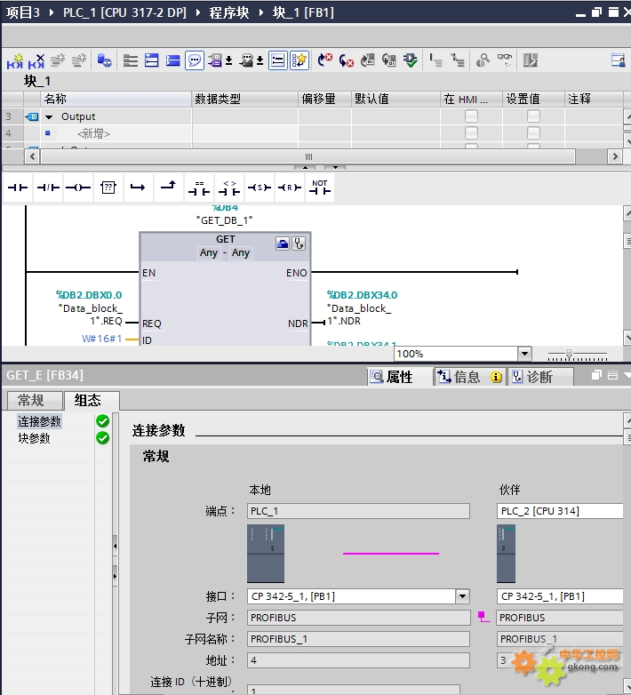
Task: Insert the Reset output coil
Action: (x=290, y=188)
